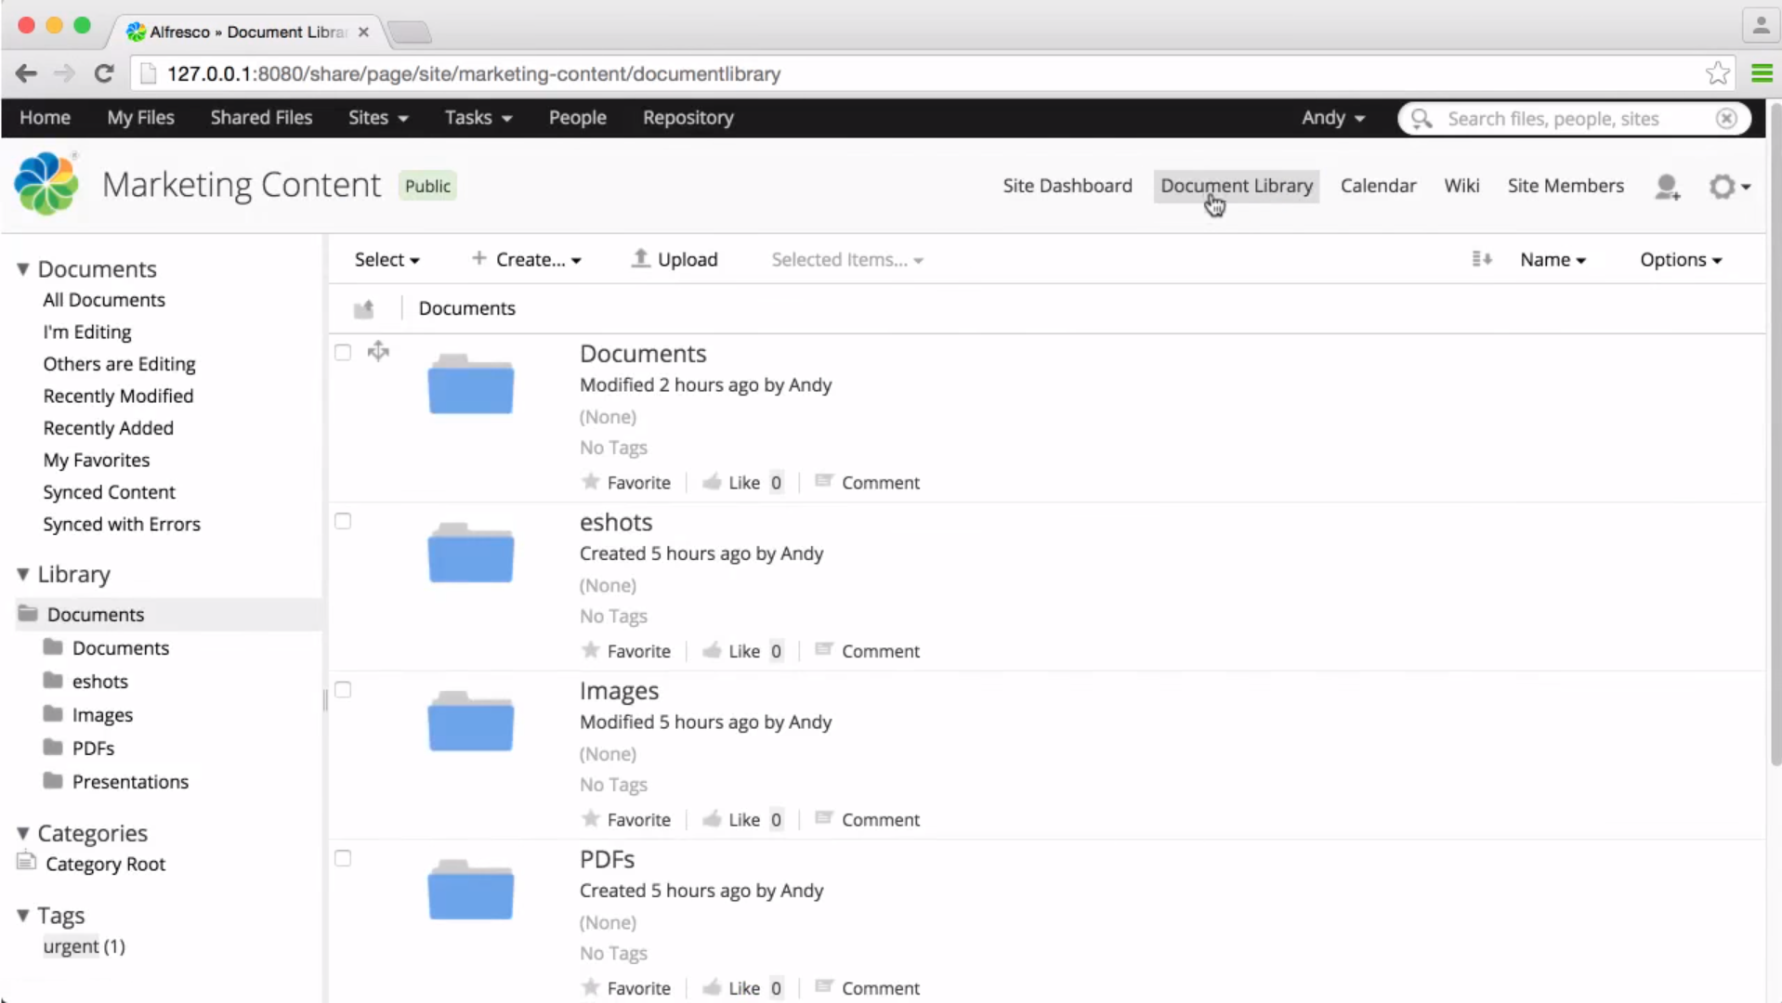
Task: Check the Images folder checkbox
Action: click(x=343, y=689)
